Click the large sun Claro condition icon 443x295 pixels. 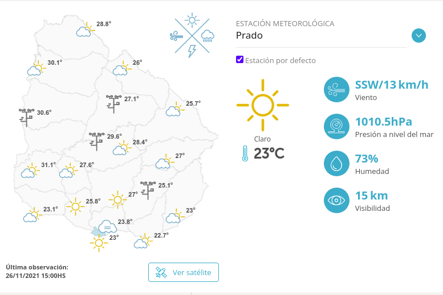tap(263, 105)
